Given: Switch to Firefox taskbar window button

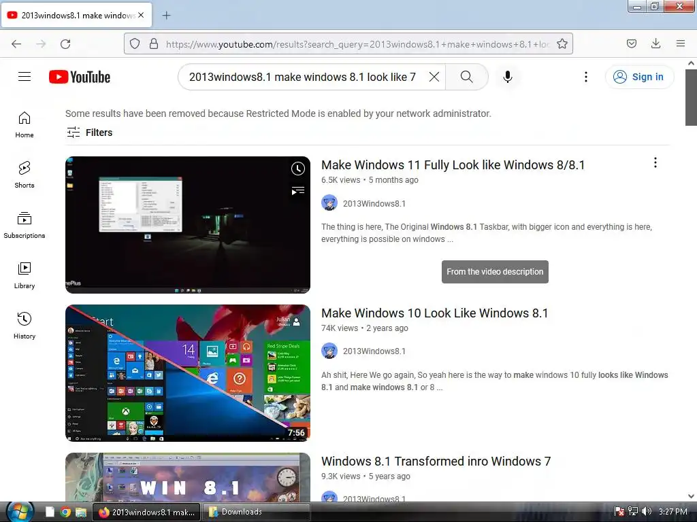Looking at the screenshot, I should [x=147, y=512].
